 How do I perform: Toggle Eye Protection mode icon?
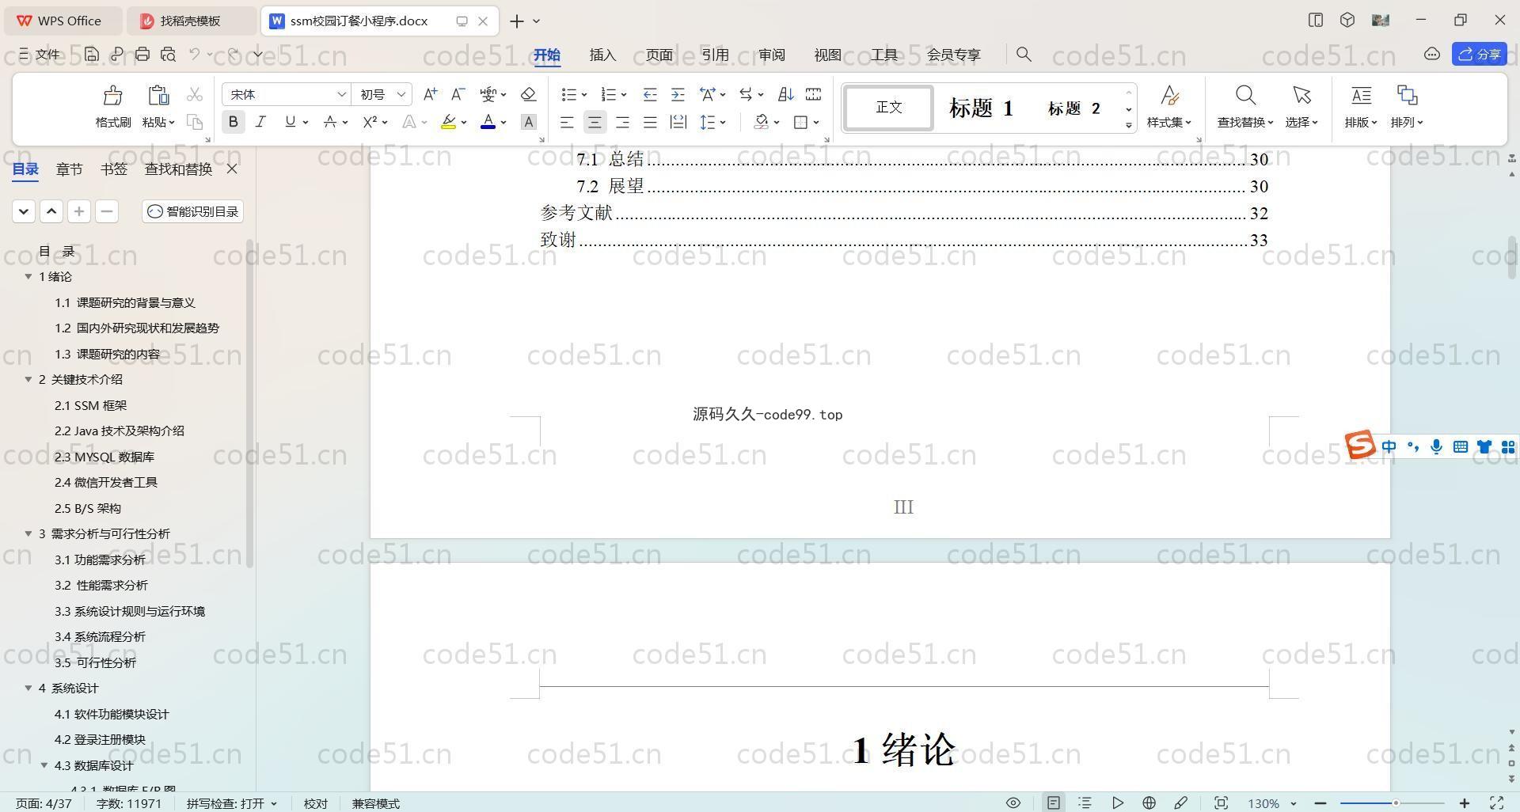(1013, 803)
